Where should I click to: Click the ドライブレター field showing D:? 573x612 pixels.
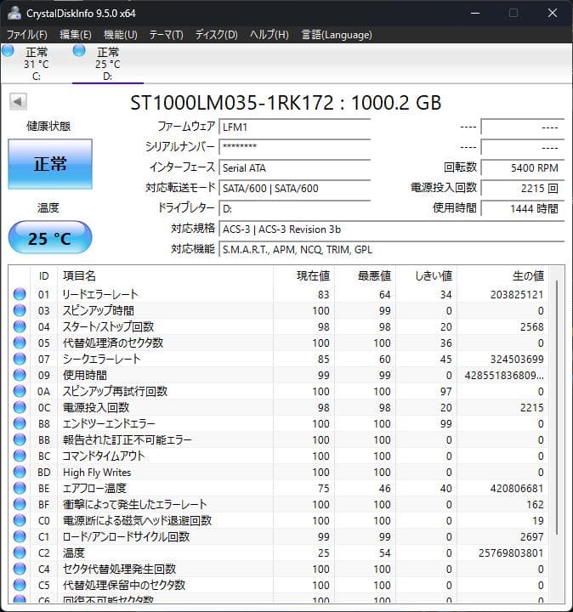click(294, 209)
